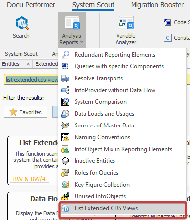Close the Entities tab
This screenshot has width=190, height=220.
pyautogui.click(x=28, y=64)
